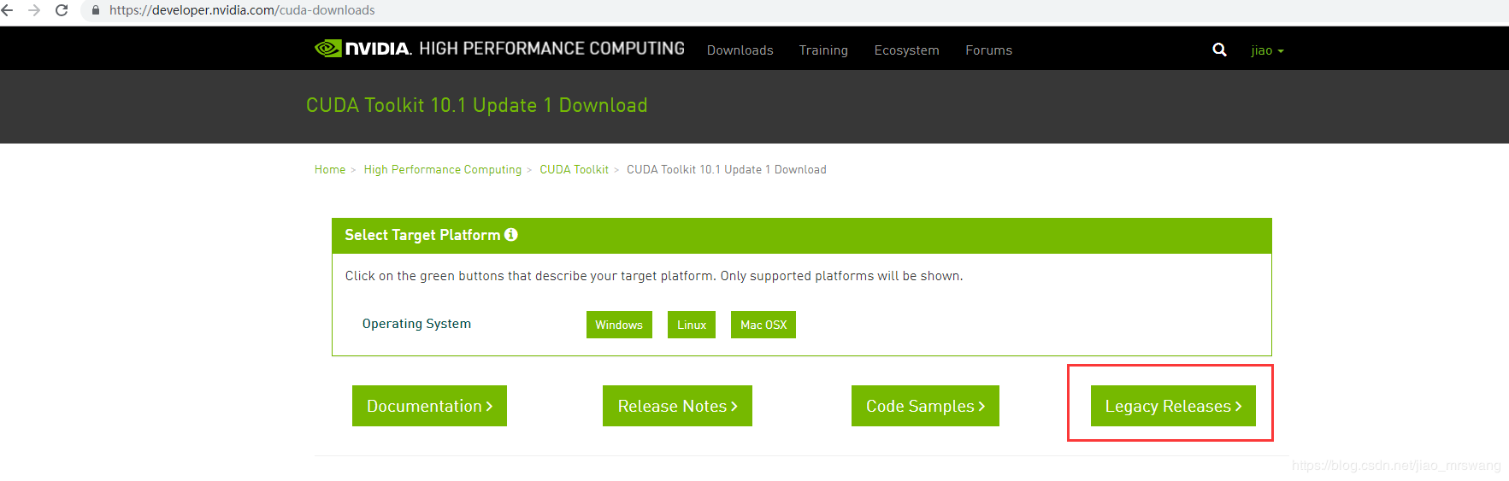This screenshot has height=481, width=1509.
Task: Open the Documentation button
Action: point(429,406)
